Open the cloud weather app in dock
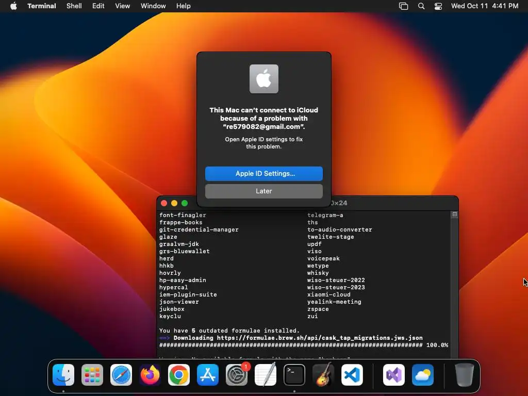528x396 pixels. point(423,375)
